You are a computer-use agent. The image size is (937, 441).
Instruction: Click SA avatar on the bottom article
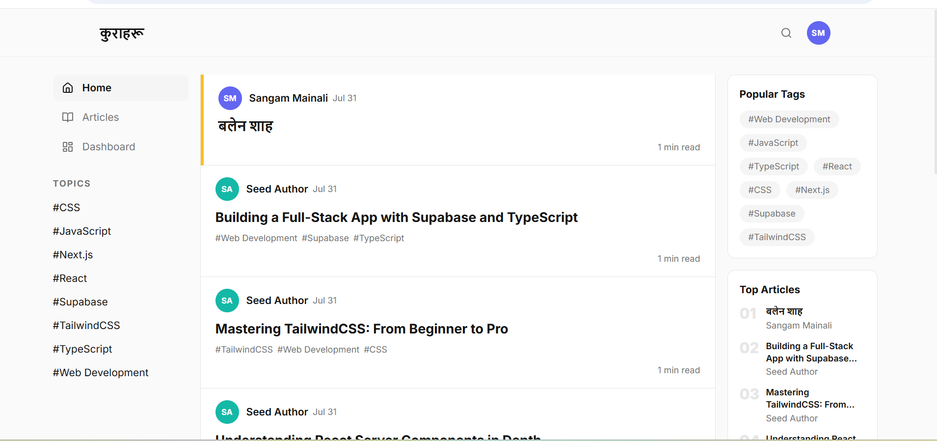227,412
